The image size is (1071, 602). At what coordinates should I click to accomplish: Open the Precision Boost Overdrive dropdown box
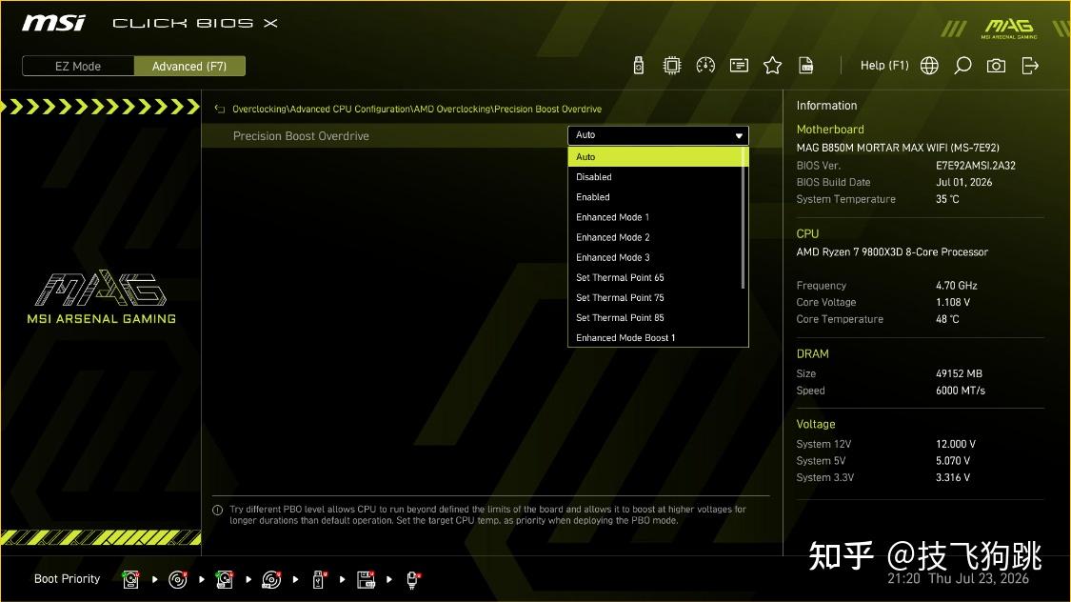pyautogui.click(x=658, y=135)
